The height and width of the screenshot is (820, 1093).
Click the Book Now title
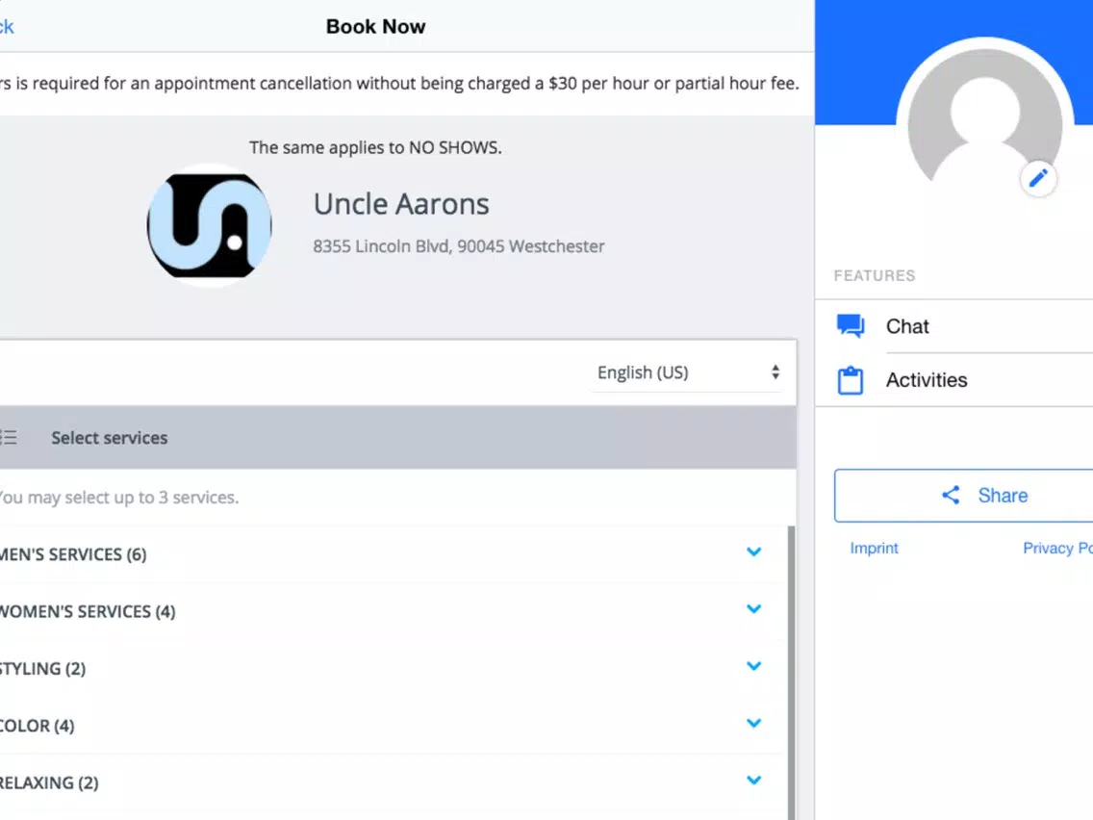click(x=375, y=27)
